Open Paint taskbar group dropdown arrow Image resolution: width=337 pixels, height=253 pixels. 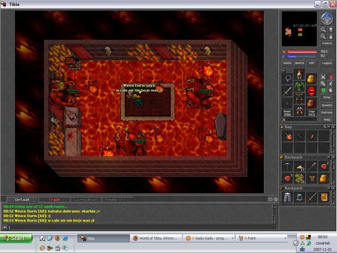pos(285,239)
